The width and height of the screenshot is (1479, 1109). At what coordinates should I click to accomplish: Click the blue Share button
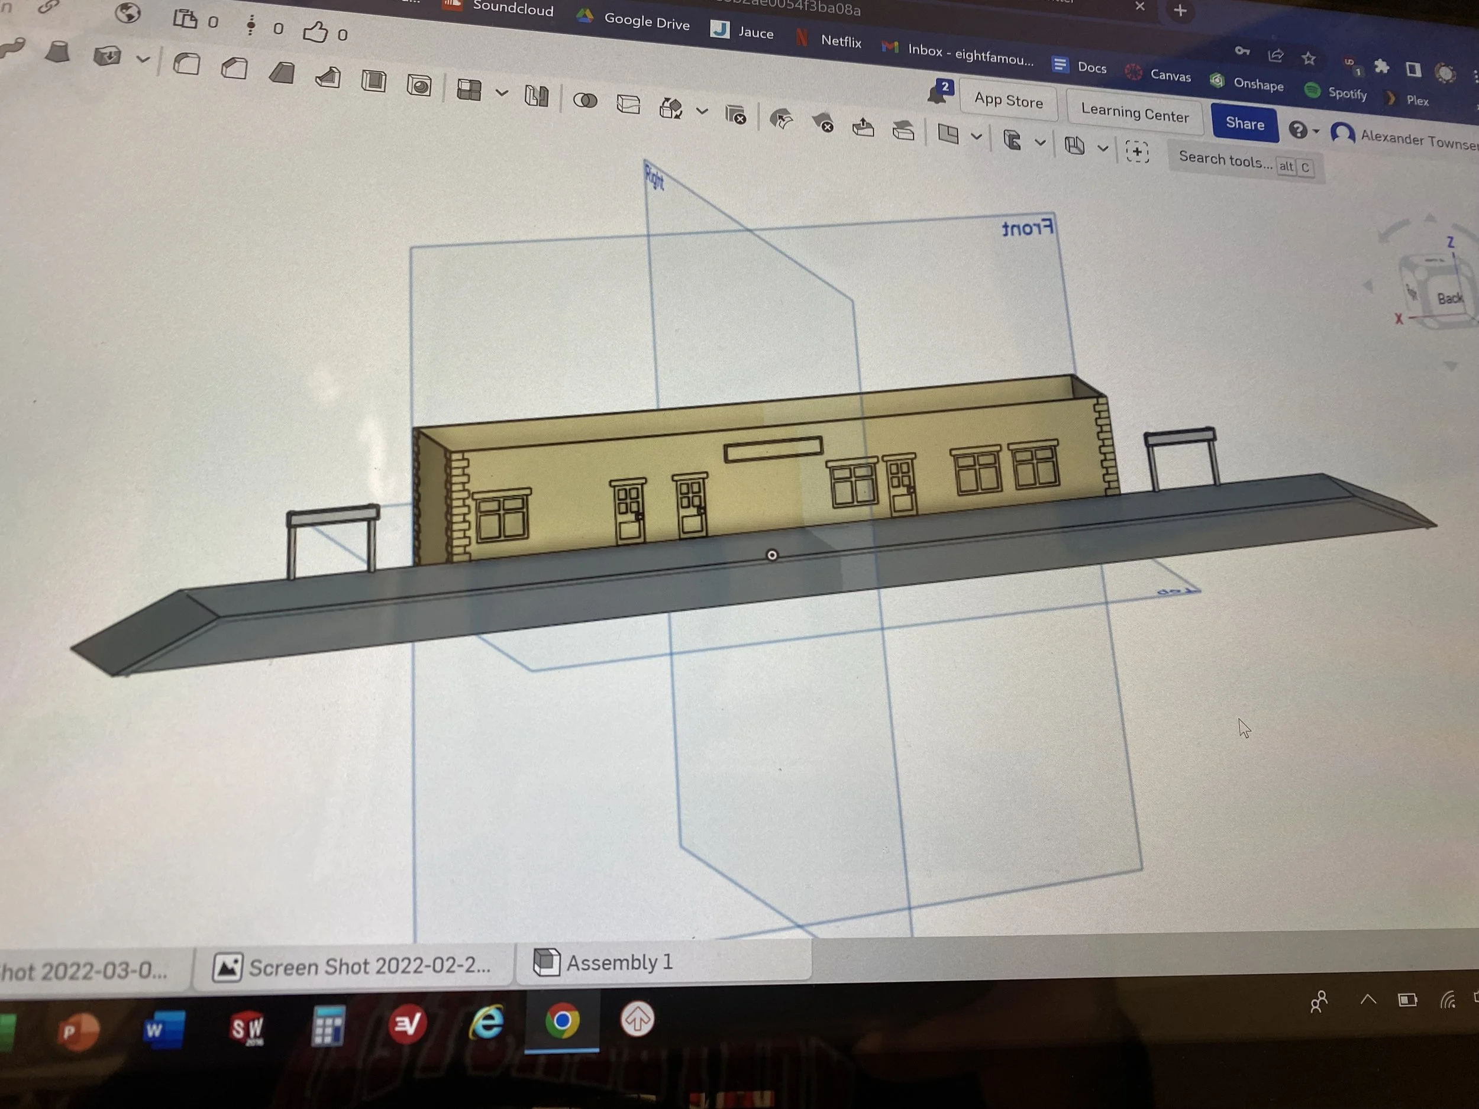tap(1244, 123)
